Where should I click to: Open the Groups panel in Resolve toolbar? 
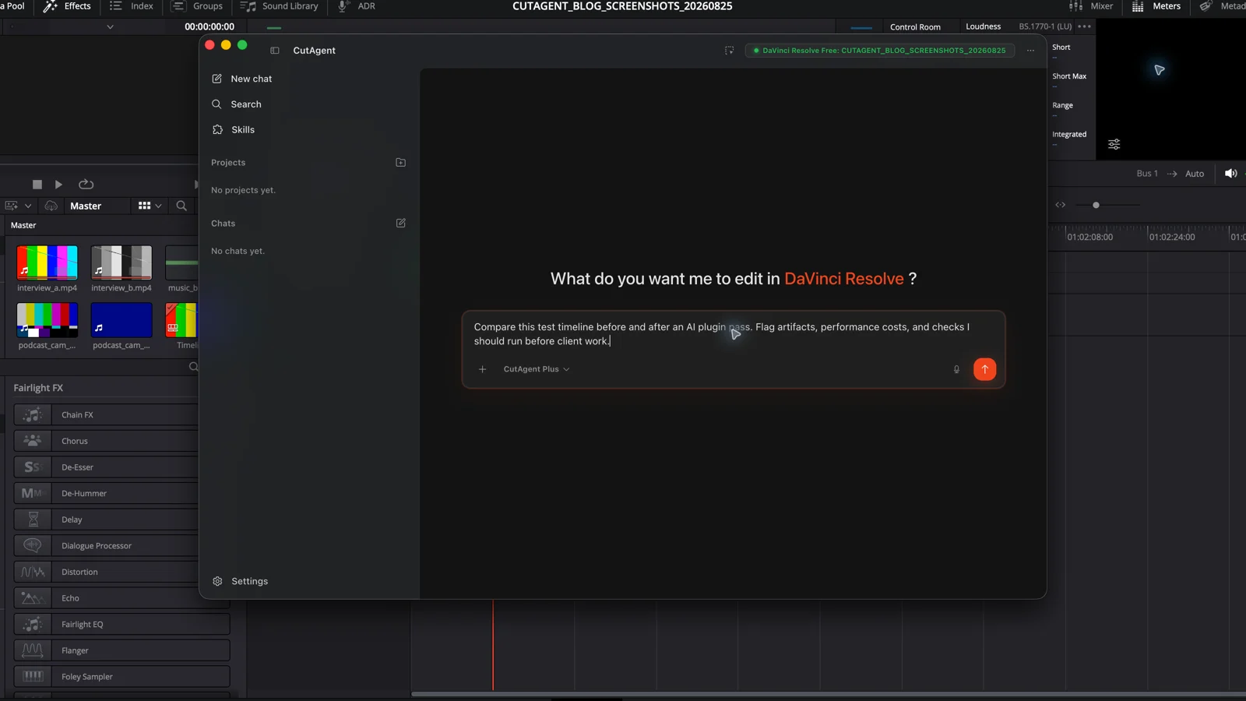click(197, 6)
